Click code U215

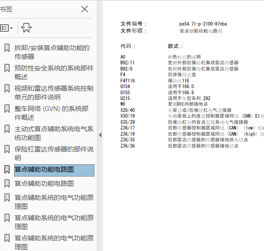click(x=125, y=98)
